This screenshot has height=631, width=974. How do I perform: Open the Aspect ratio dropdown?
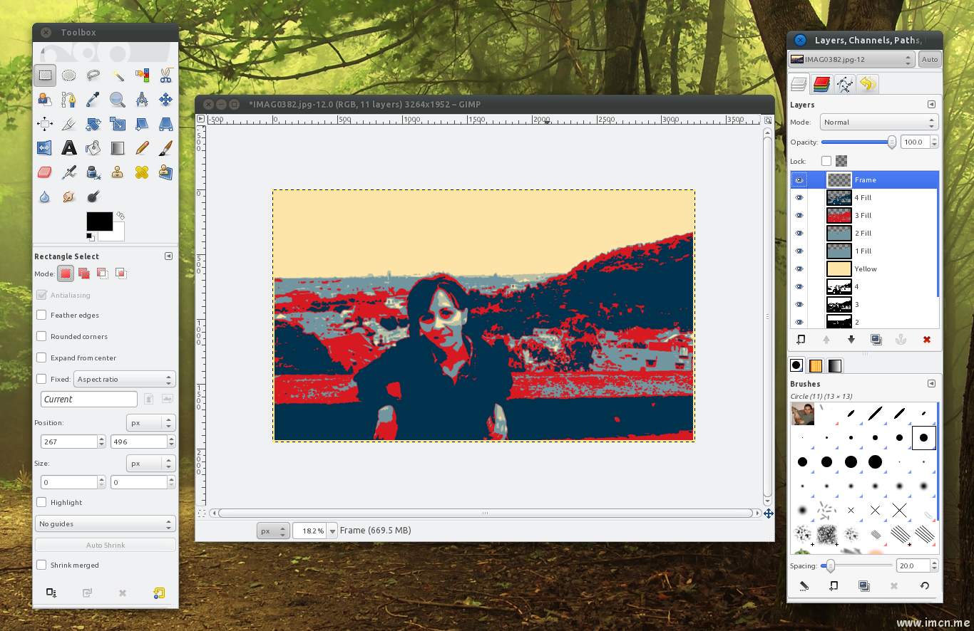point(125,379)
